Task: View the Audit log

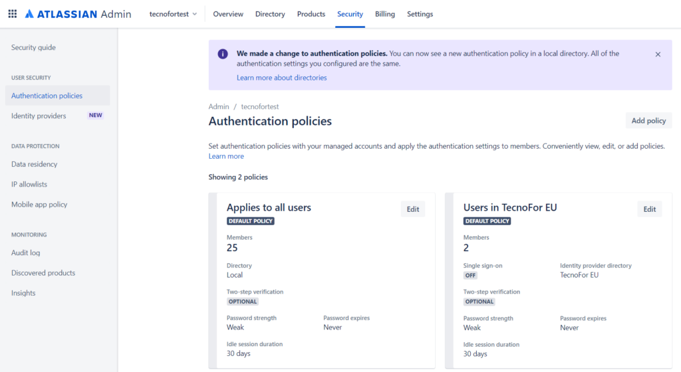Action: (x=26, y=253)
